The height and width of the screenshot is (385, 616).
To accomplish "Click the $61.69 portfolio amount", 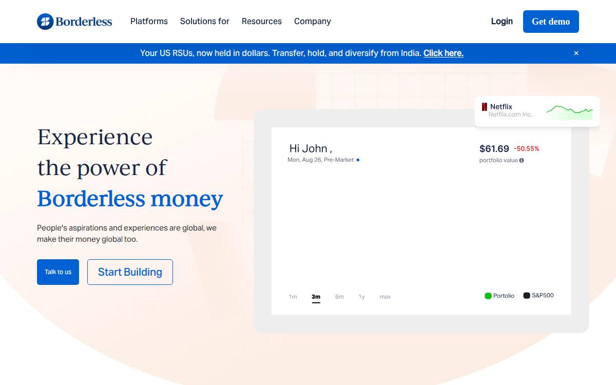I will [x=494, y=149].
